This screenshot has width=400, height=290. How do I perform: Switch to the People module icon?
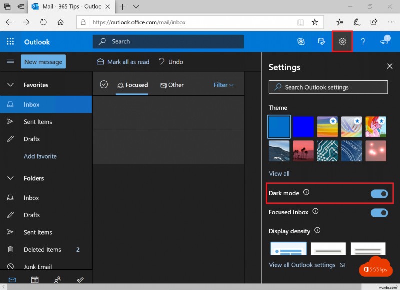click(57, 280)
